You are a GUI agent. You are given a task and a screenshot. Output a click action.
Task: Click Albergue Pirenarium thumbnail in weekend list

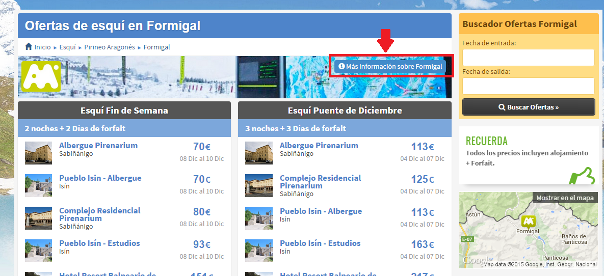click(39, 153)
